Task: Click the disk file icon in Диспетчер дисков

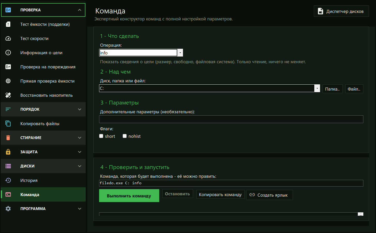Action: 321,11
